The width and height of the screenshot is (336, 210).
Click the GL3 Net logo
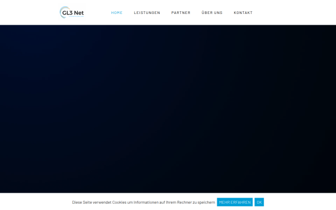coord(72,12)
